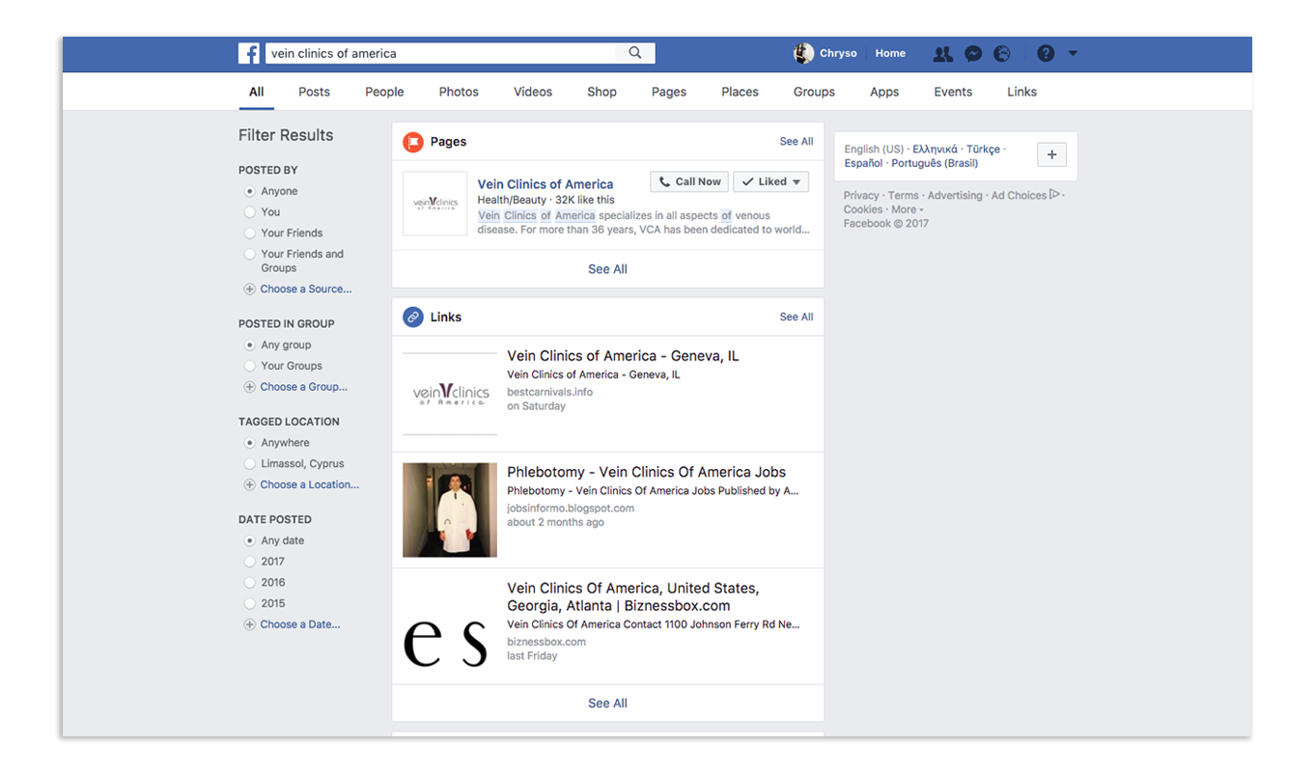Select Your Friends radio option
Image resolution: width=1314 pixels, height=773 pixels.
click(250, 234)
